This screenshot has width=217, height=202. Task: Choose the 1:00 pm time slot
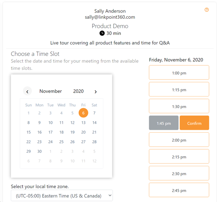pyautogui.click(x=179, y=72)
